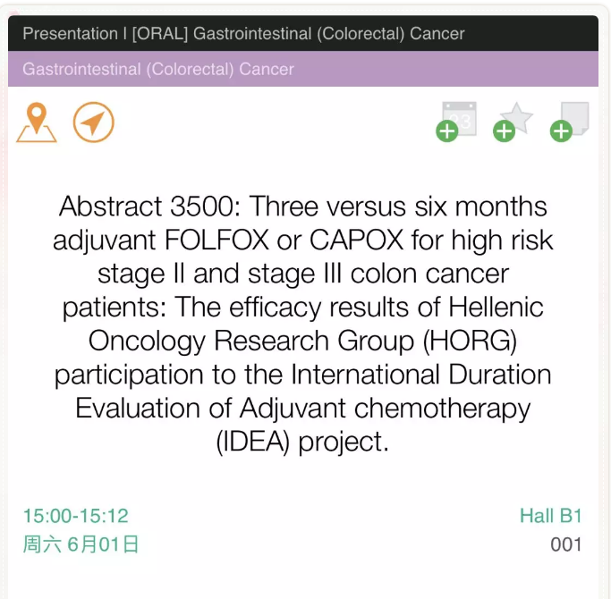Screen dimensions: 611x599
Task: Add a note using the page icon
Action: (574, 118)
